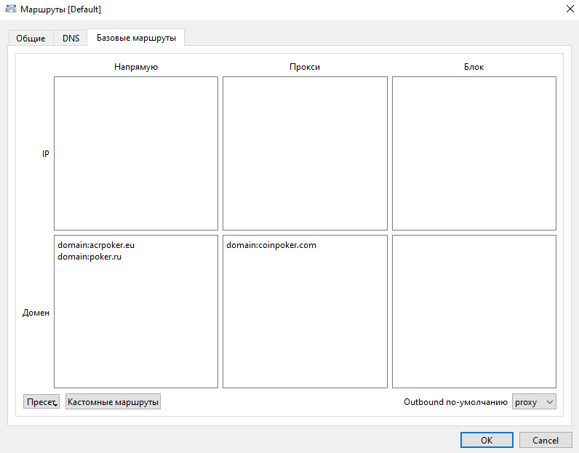Click inside the Прокси IP text box
The height and width of the screenshot is (453, 579).
point(305,153)
